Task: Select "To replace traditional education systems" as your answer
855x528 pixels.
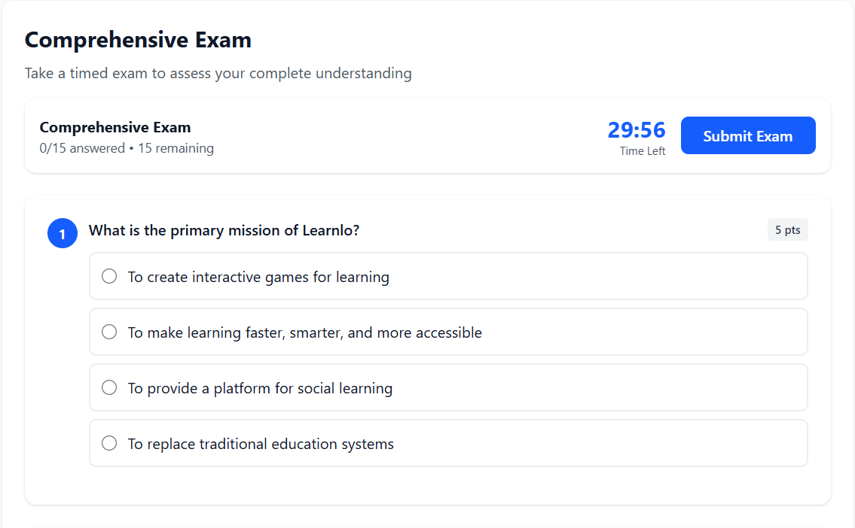Action: coord(109,443)
